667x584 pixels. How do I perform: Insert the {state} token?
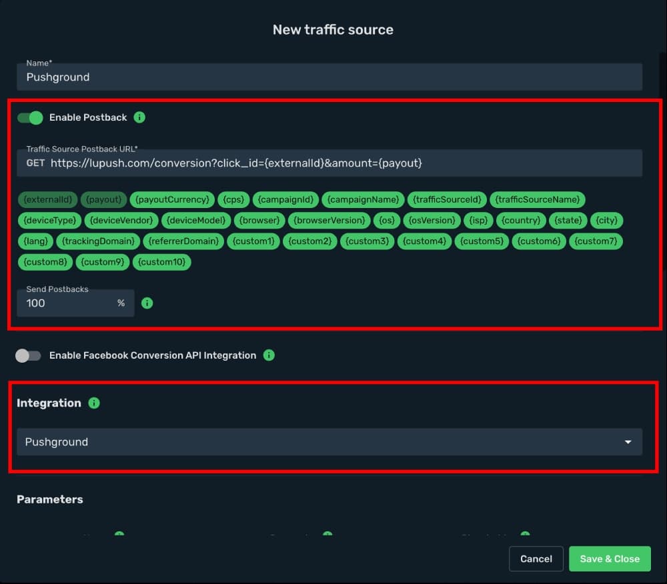click(x=568, y=221)
